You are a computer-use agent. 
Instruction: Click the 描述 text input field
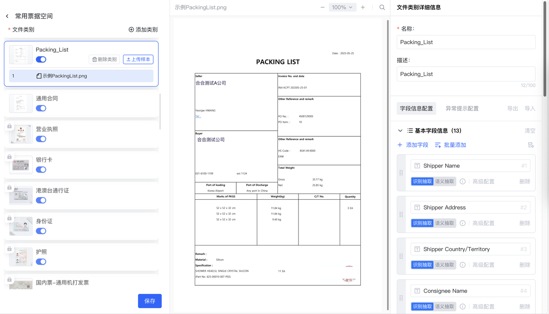[466, 74]
